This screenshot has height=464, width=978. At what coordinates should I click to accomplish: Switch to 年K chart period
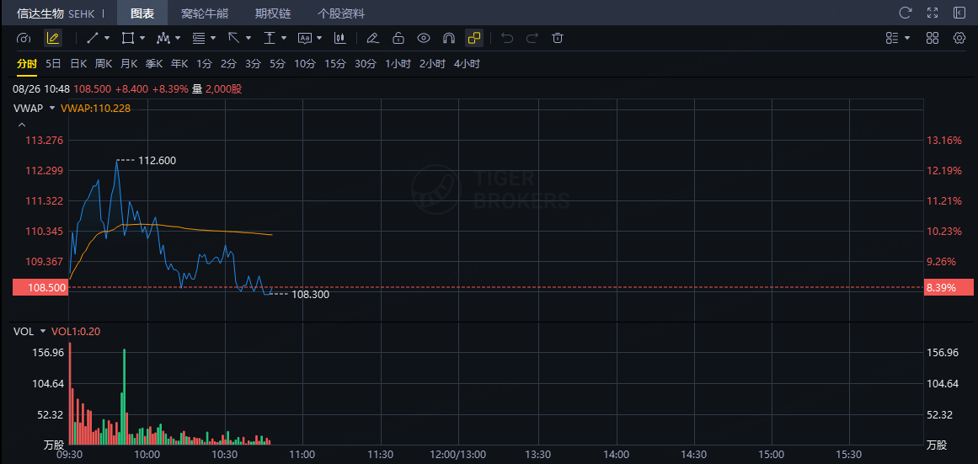179,64
